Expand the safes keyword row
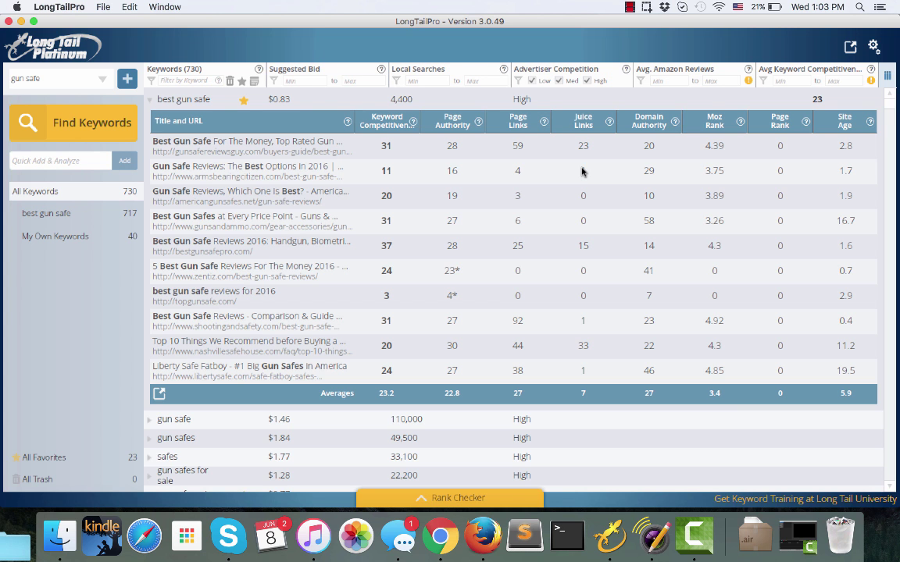Screen dimensions: 900x562 149,457
